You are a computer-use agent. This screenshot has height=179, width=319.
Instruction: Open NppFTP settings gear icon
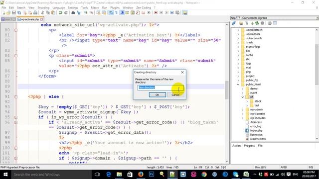coord(270,23)
